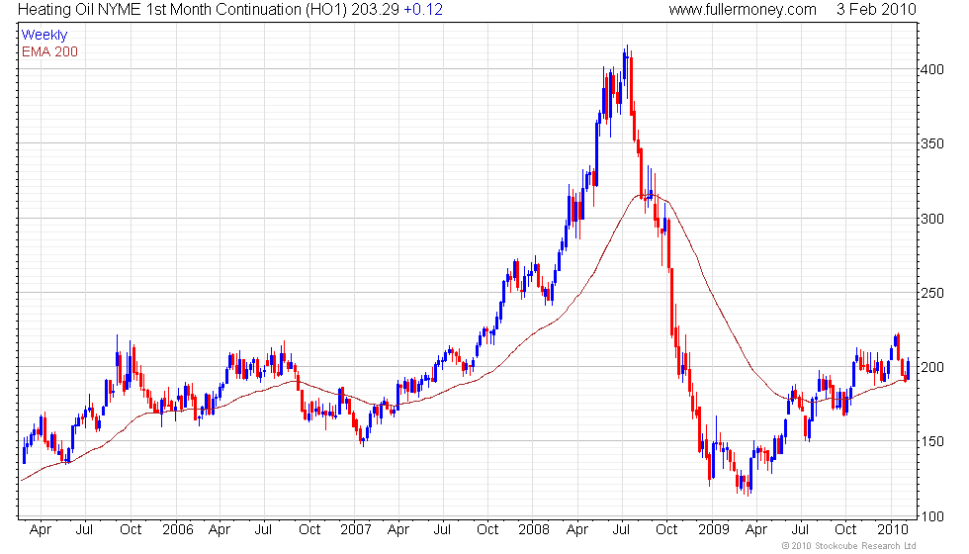Select the 'EMA 200' legend label
This screenshot has height=554, width=969.
(x=50, y=51)
